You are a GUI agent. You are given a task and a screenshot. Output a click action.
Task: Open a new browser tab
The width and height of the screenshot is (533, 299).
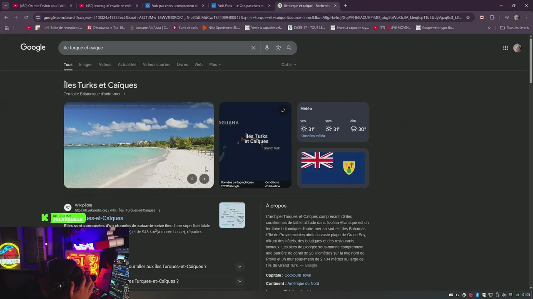coord(345,6)
